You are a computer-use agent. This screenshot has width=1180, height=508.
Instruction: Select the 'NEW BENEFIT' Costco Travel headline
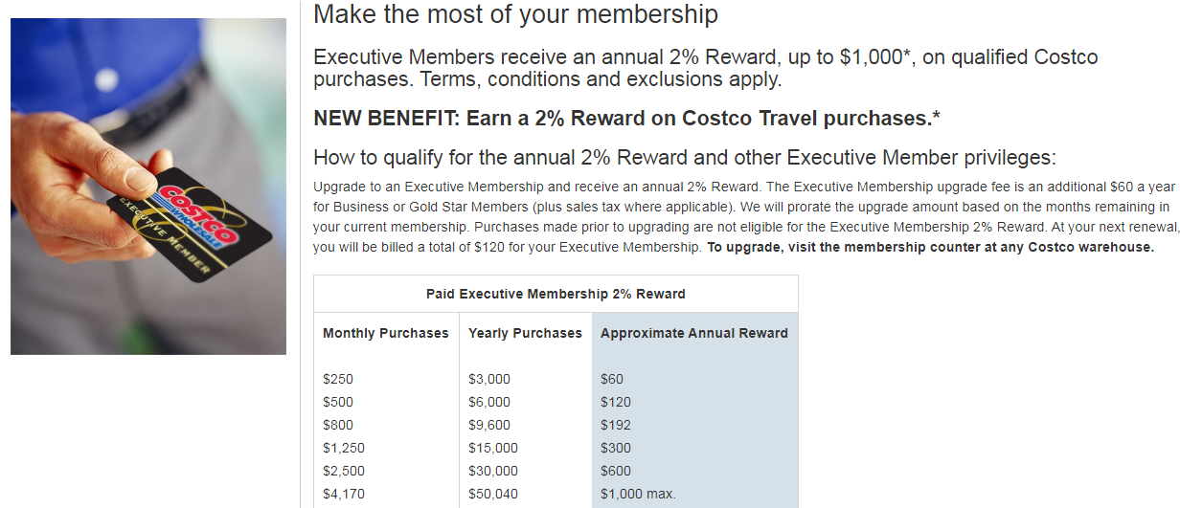[x=626, y=119]
